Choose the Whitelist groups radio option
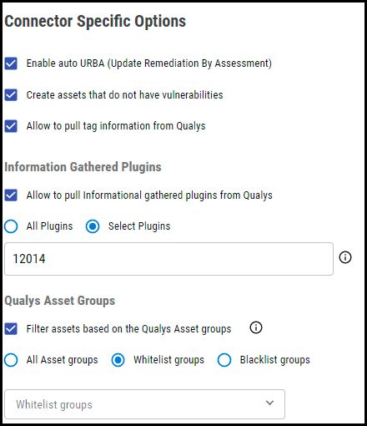The height and width of the screenshot is (426, 367). (x=118, y=360)
